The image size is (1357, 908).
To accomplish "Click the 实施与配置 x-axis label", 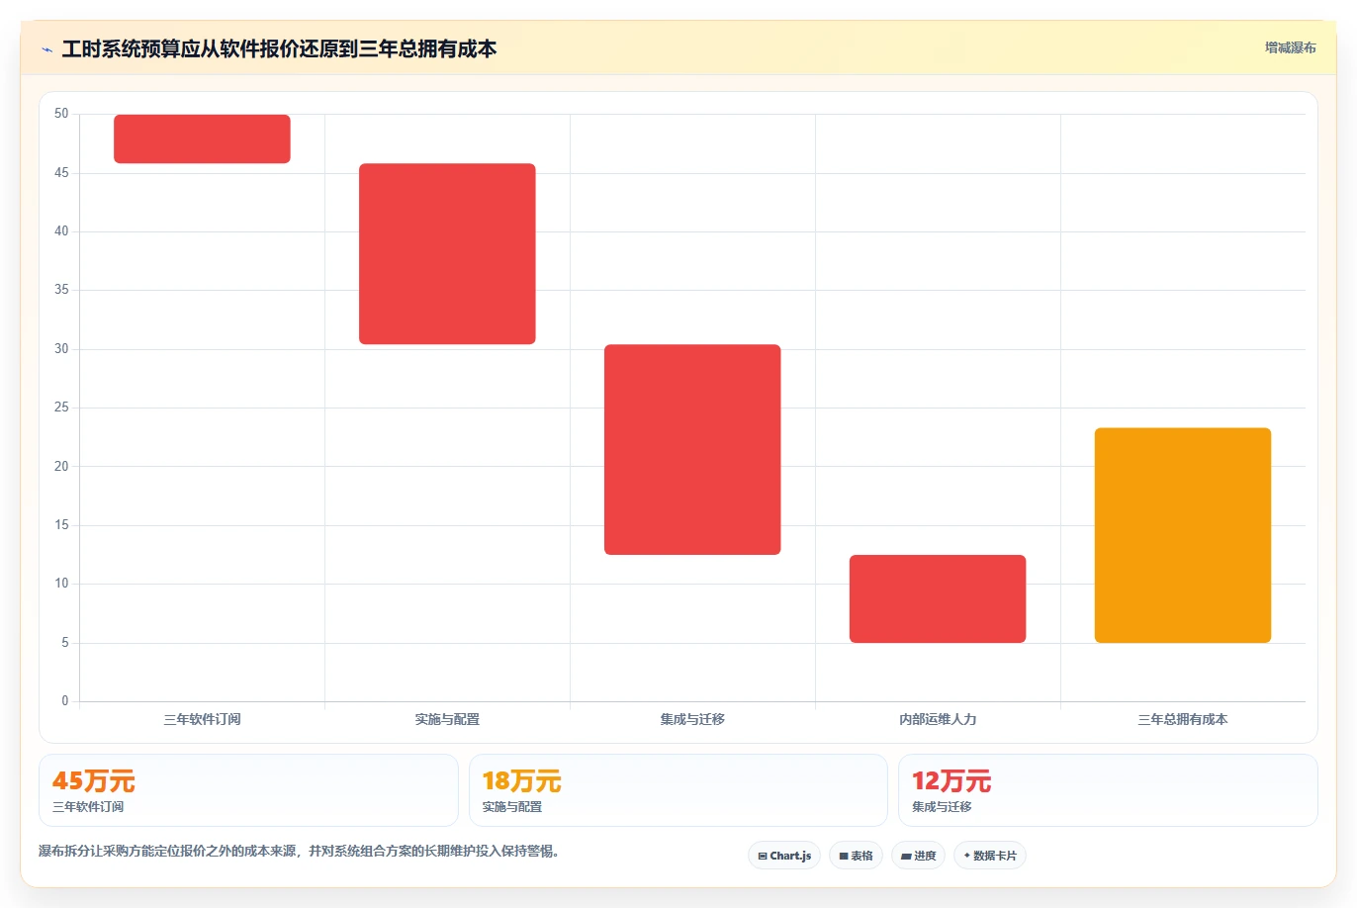I will tap(447, 719).
